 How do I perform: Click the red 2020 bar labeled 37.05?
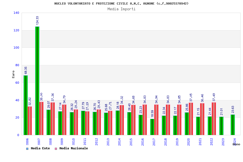(x=191, y=119)
